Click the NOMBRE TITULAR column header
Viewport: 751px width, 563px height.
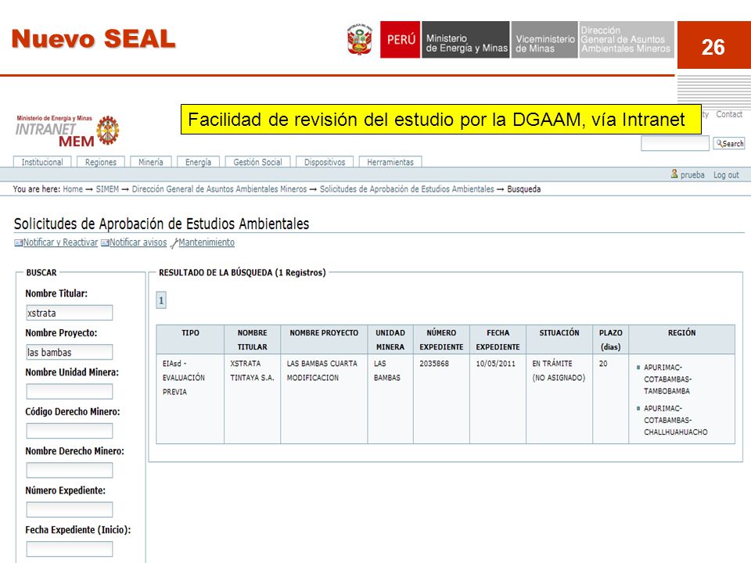(x=253, y=339)
